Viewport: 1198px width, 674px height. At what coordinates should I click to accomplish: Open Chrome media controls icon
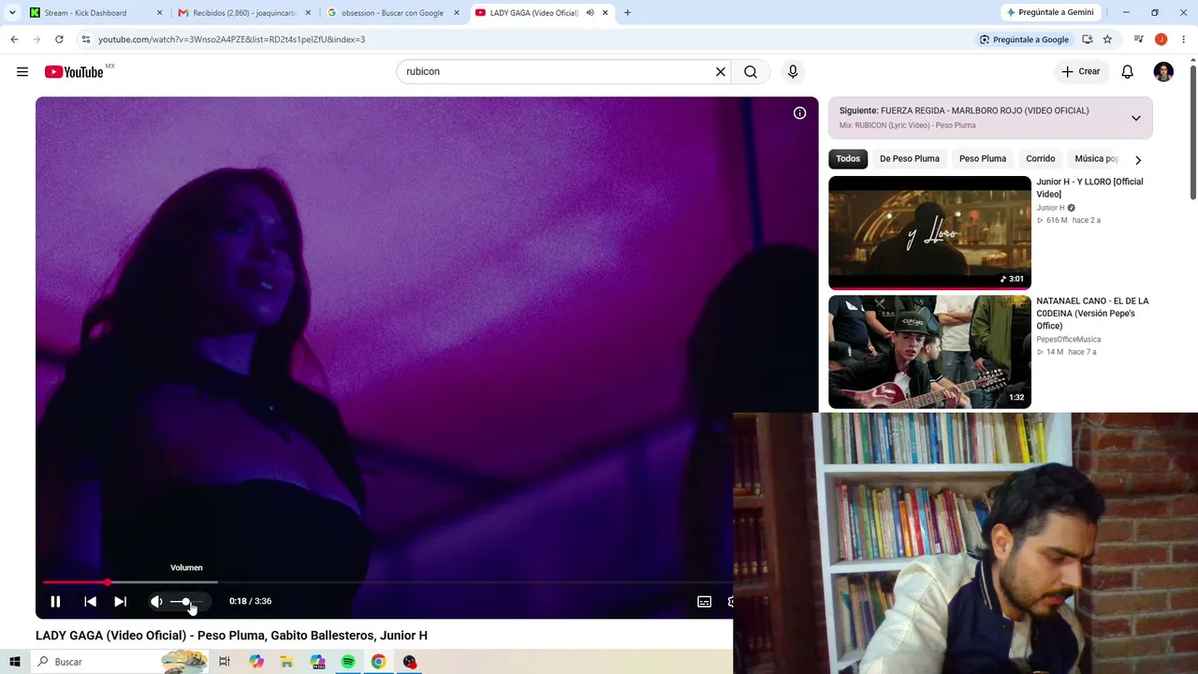tap(1138, 39)
